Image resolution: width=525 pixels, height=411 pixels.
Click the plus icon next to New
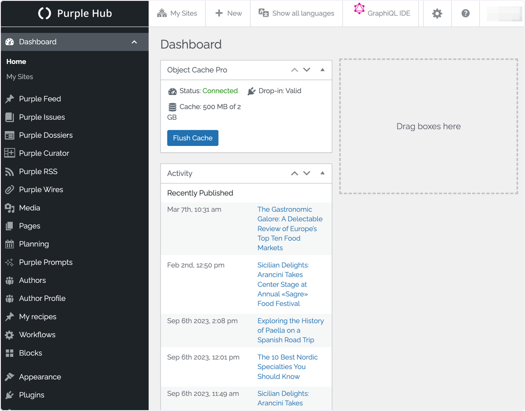coord(219,13)
